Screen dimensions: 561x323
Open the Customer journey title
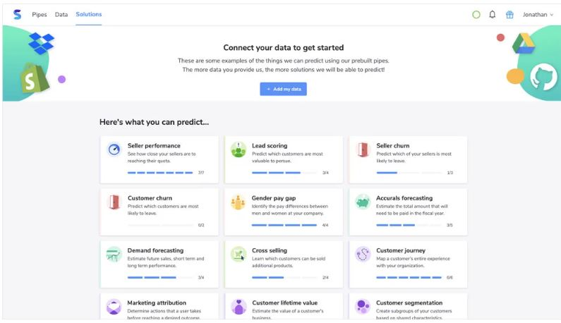tap(401, 250)
